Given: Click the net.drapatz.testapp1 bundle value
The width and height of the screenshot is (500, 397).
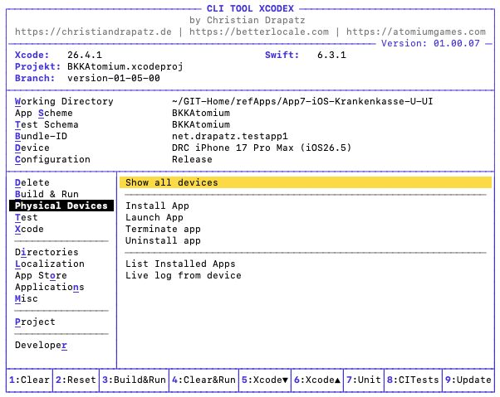Looking at the screenshot, I should (230, 136).
